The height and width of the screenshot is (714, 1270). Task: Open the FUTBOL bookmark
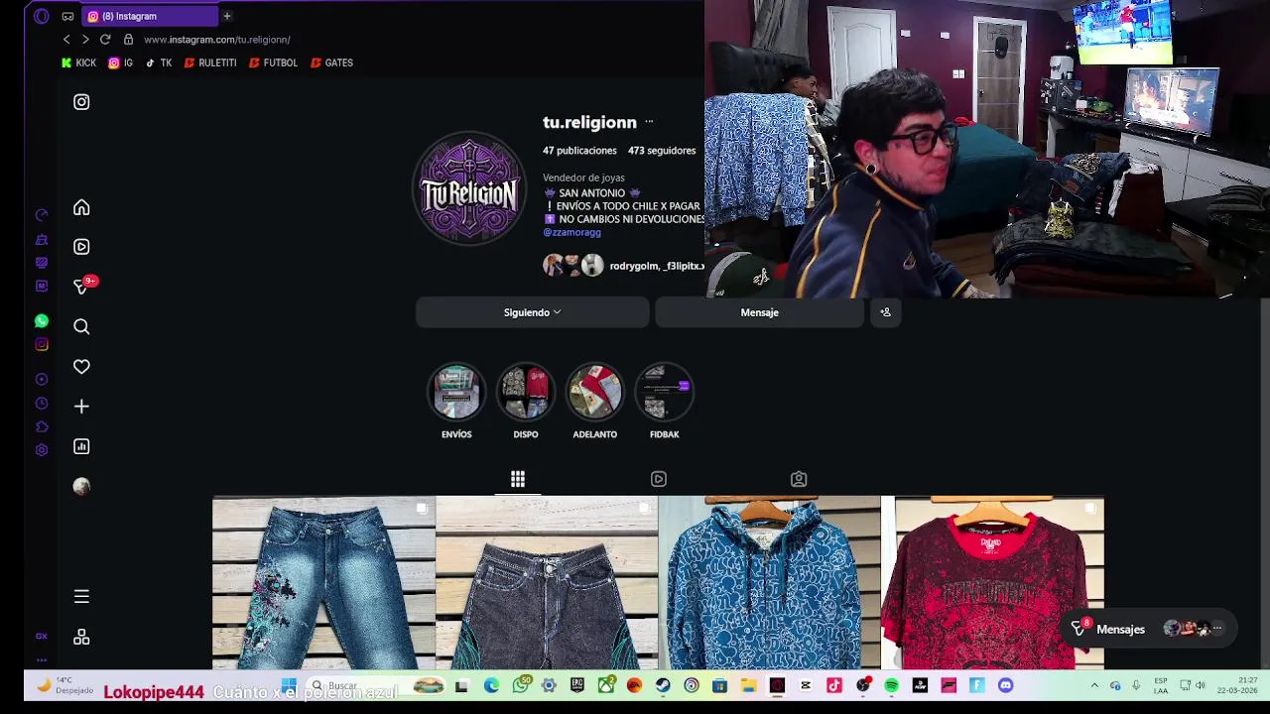click(273, 62)
